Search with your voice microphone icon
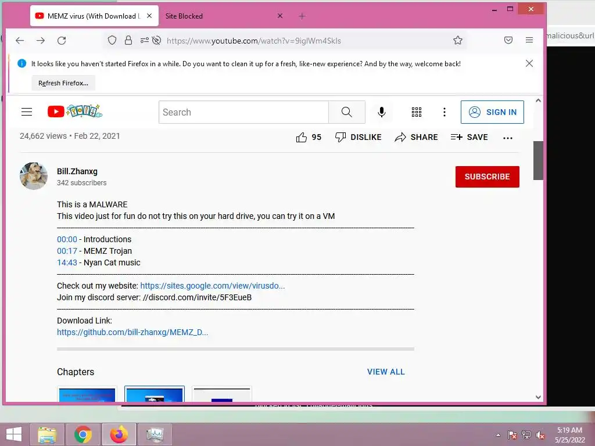 point(382,112)
